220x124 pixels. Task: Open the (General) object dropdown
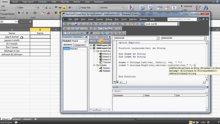pyautogui.click(x=158, y=38)
